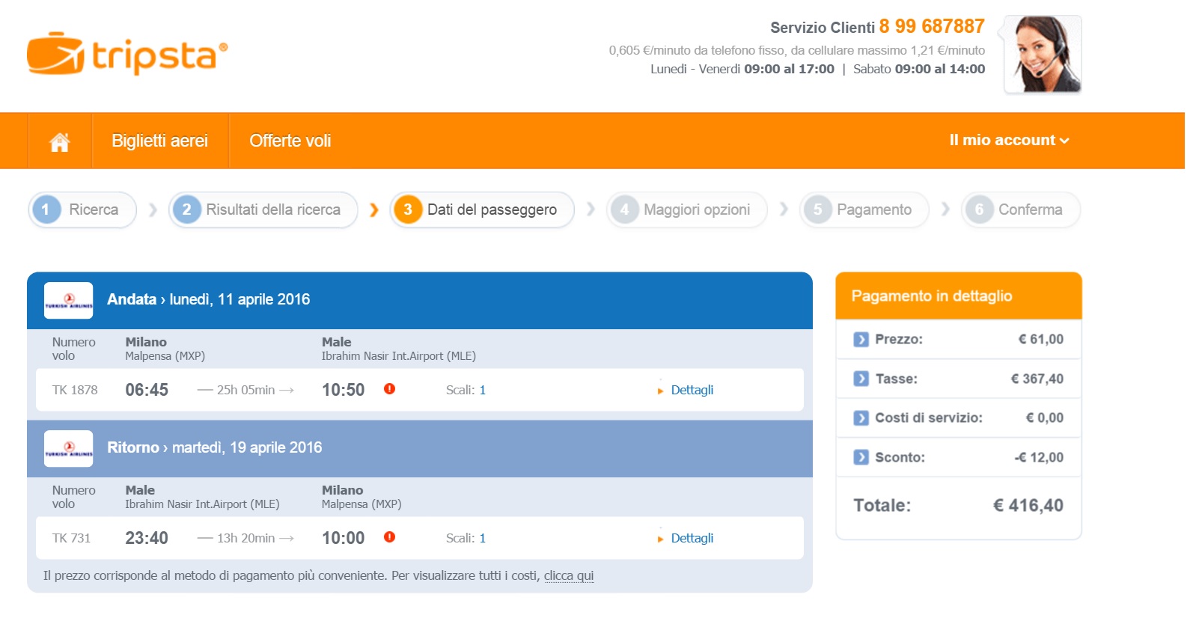Click the tripsta logo

[x=127, y=54]
